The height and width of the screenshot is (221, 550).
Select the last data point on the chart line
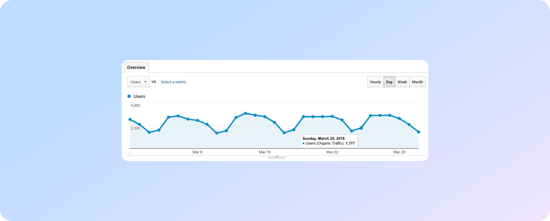419,132
